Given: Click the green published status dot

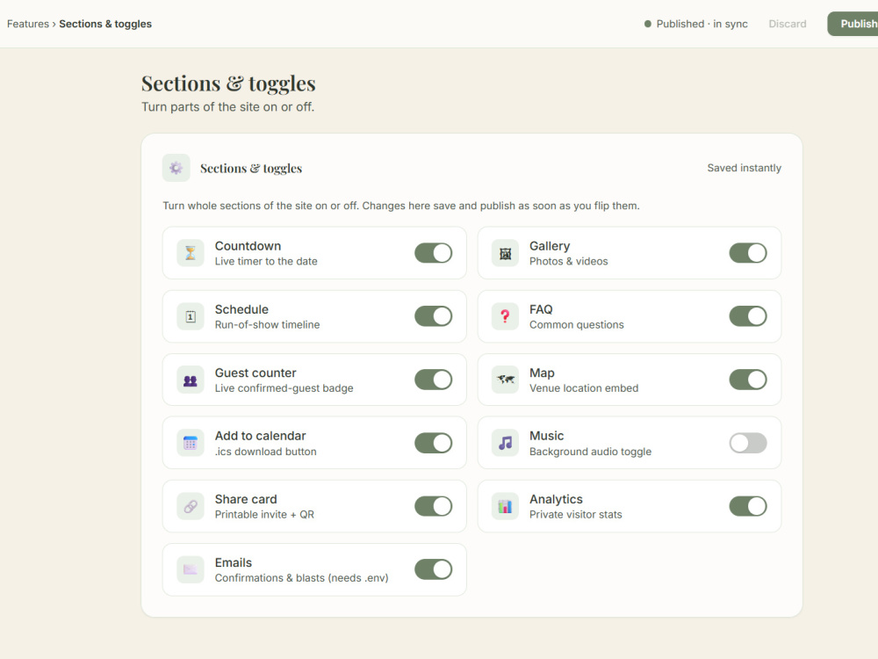Looking at the screenshot, I should tap(648, 24).
